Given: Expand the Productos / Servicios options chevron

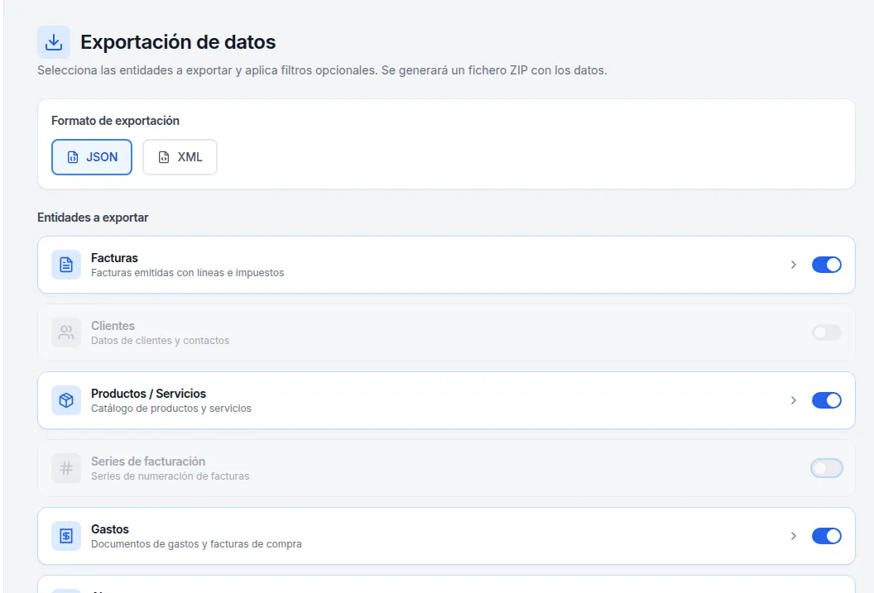Looking at the screenshot, I should click(x=793, y=400).
